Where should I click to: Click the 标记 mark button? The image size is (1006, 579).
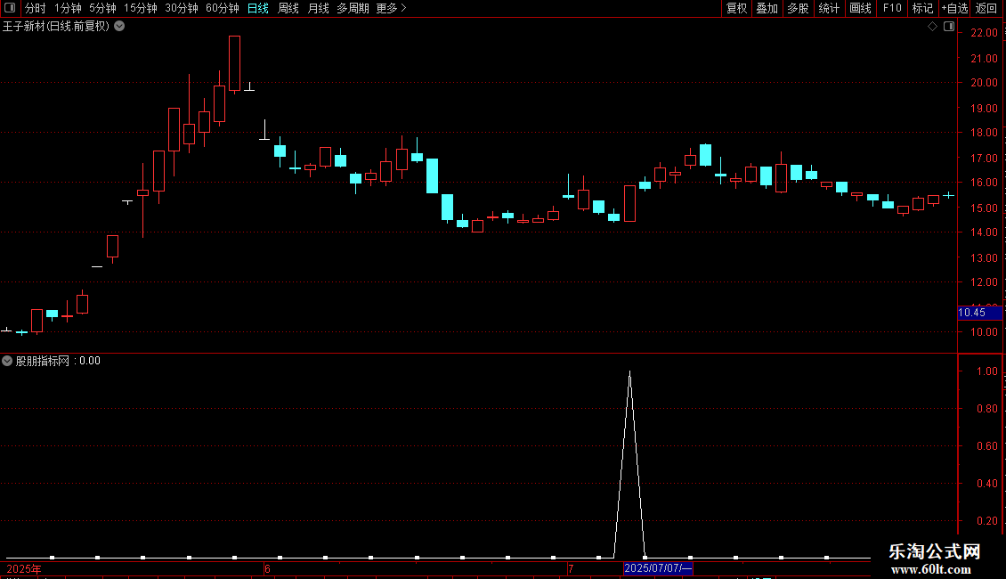pos(922,8)
